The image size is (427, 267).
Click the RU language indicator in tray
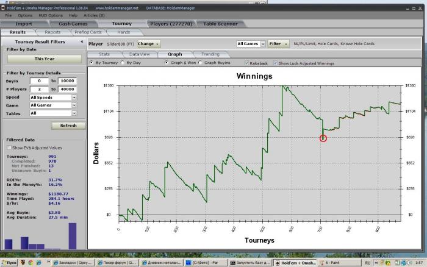[x=368, y=263]
